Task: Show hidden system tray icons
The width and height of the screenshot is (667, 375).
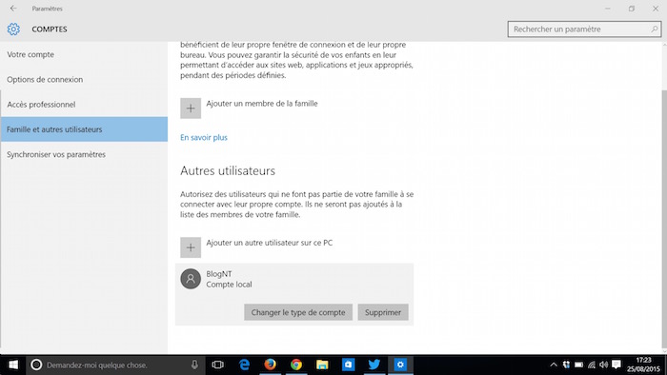Action: 554,365
